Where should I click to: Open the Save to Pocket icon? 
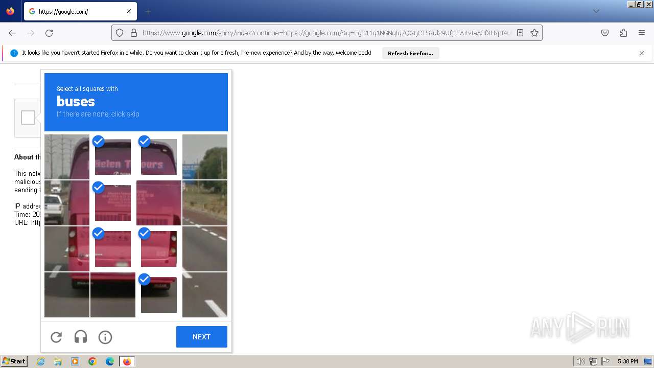[x=605, y=33]
